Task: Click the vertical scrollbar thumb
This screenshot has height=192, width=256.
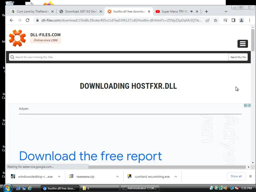Action: 253,40
